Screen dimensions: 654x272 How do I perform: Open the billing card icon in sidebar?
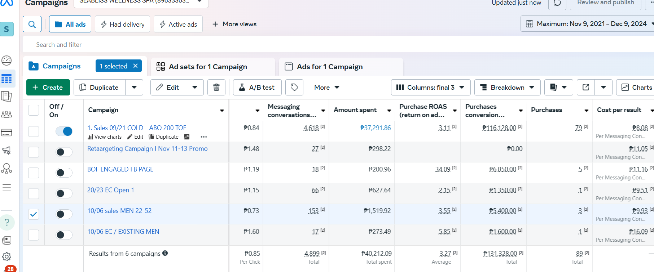coord(7,133)
